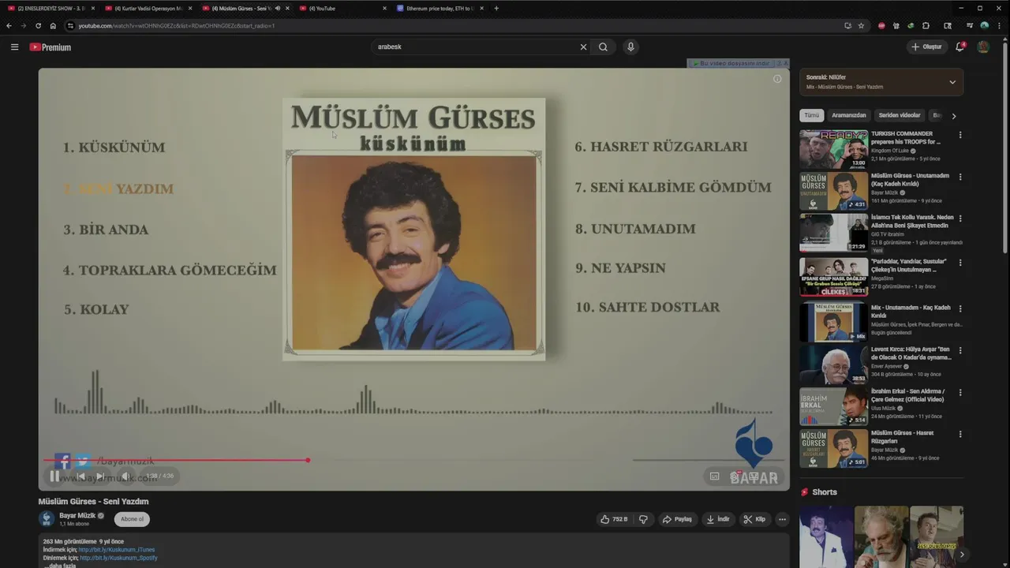
Task: Share the video via Paylaş
Action: [x=677, y=519]
